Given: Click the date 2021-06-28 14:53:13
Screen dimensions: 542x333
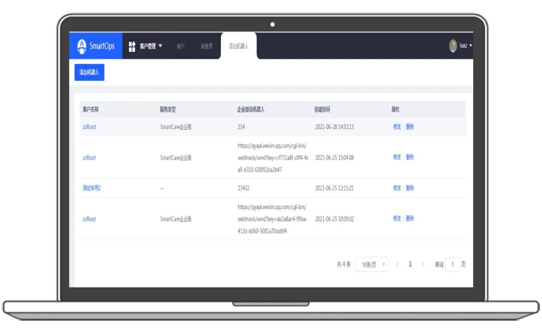Looking at the screenshot, I should (335, 127).
